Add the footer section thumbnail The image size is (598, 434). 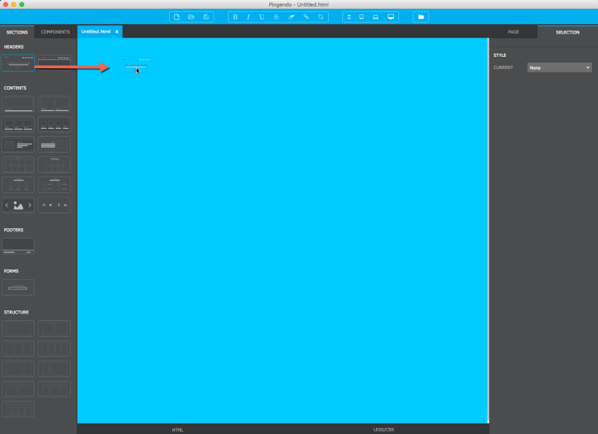pyautogui.click(x=18, y=246)
